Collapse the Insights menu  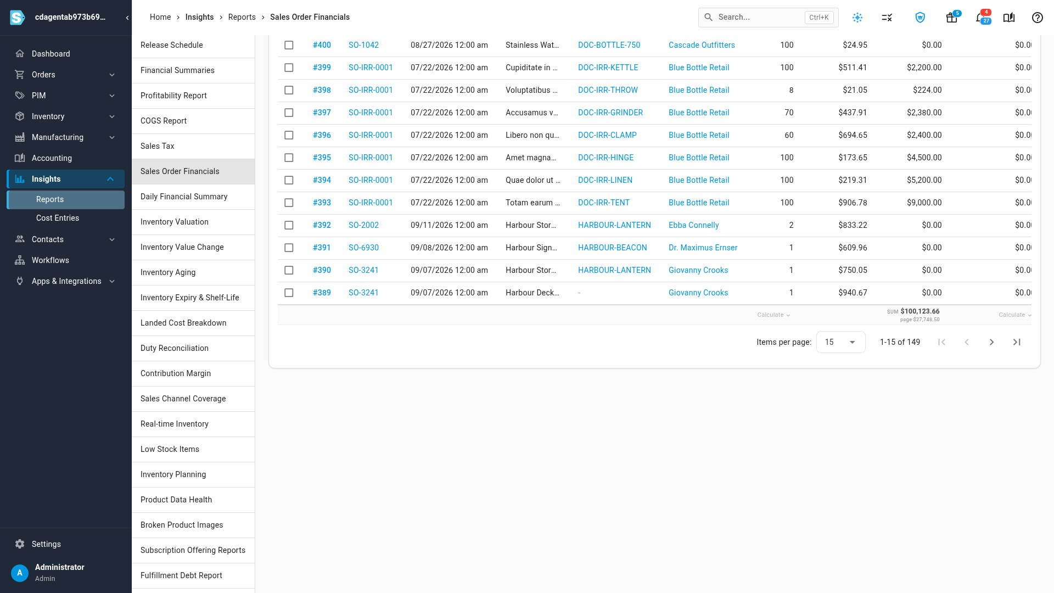tap(66, 179)
